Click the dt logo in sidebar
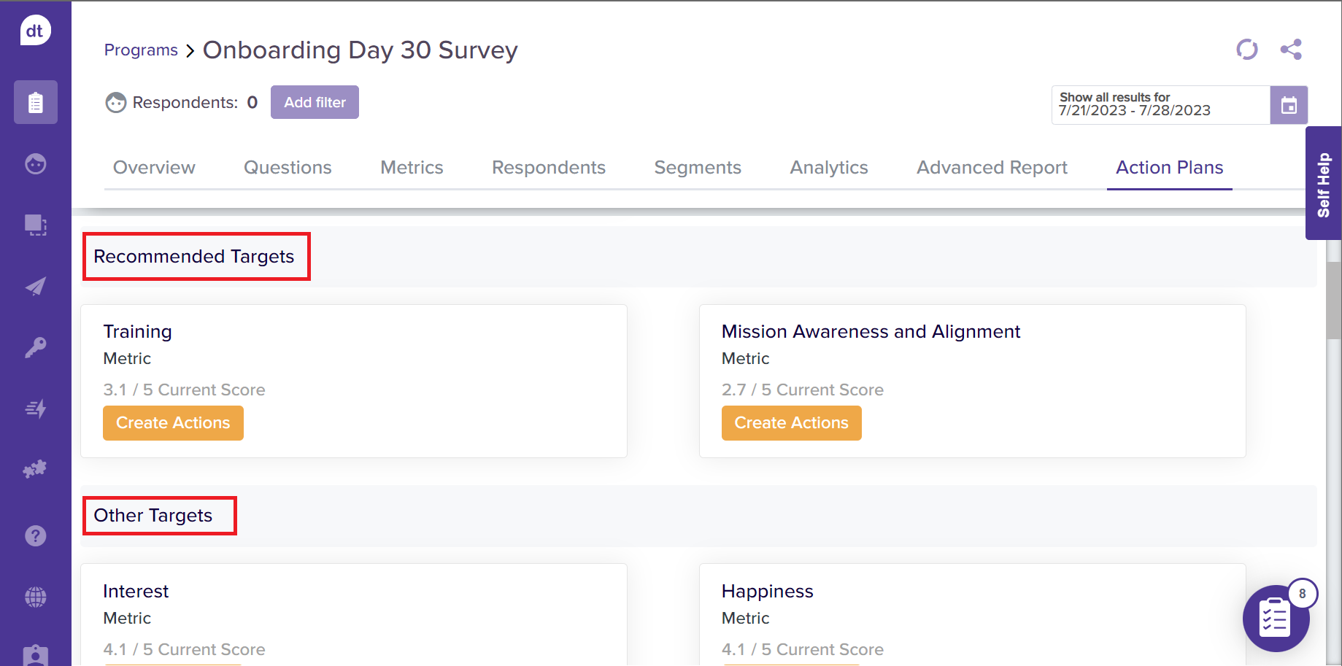Viewport: 1342px width, 666px height. 35,31
